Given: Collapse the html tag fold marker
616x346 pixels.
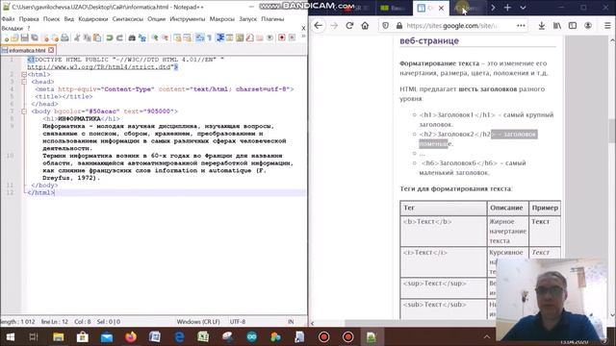Looking at the screenshot, I should pos(24,75).
